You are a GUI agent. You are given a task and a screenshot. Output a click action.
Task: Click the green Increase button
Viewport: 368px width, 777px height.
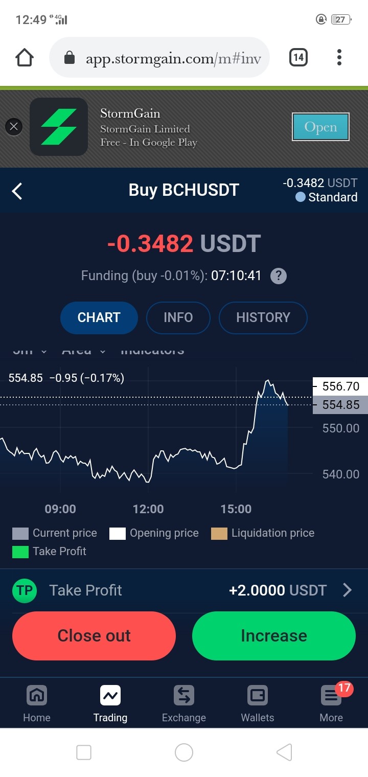274,636
